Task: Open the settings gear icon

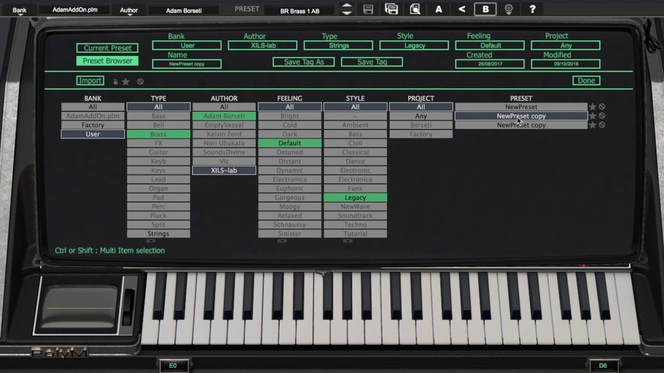Action: (x=509, y=9)
